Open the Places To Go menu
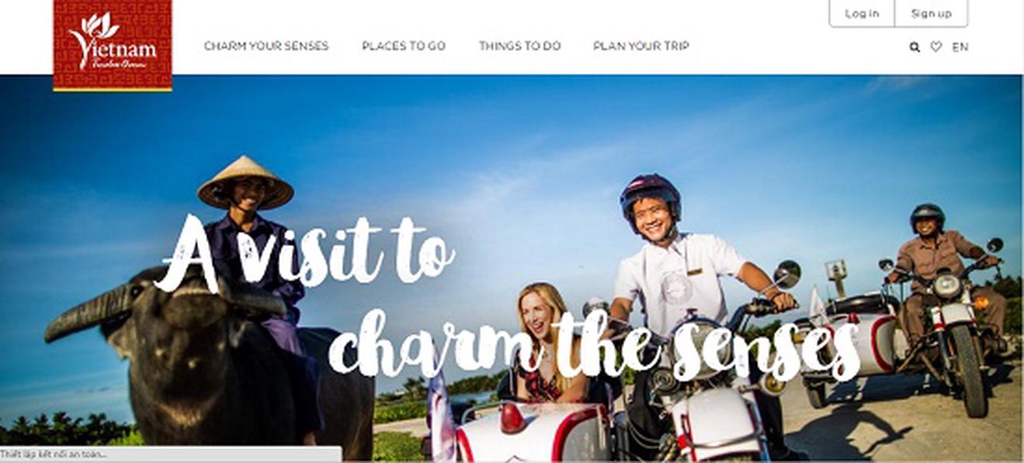This screenshot has height=463, width=1024. coord(404,46)
